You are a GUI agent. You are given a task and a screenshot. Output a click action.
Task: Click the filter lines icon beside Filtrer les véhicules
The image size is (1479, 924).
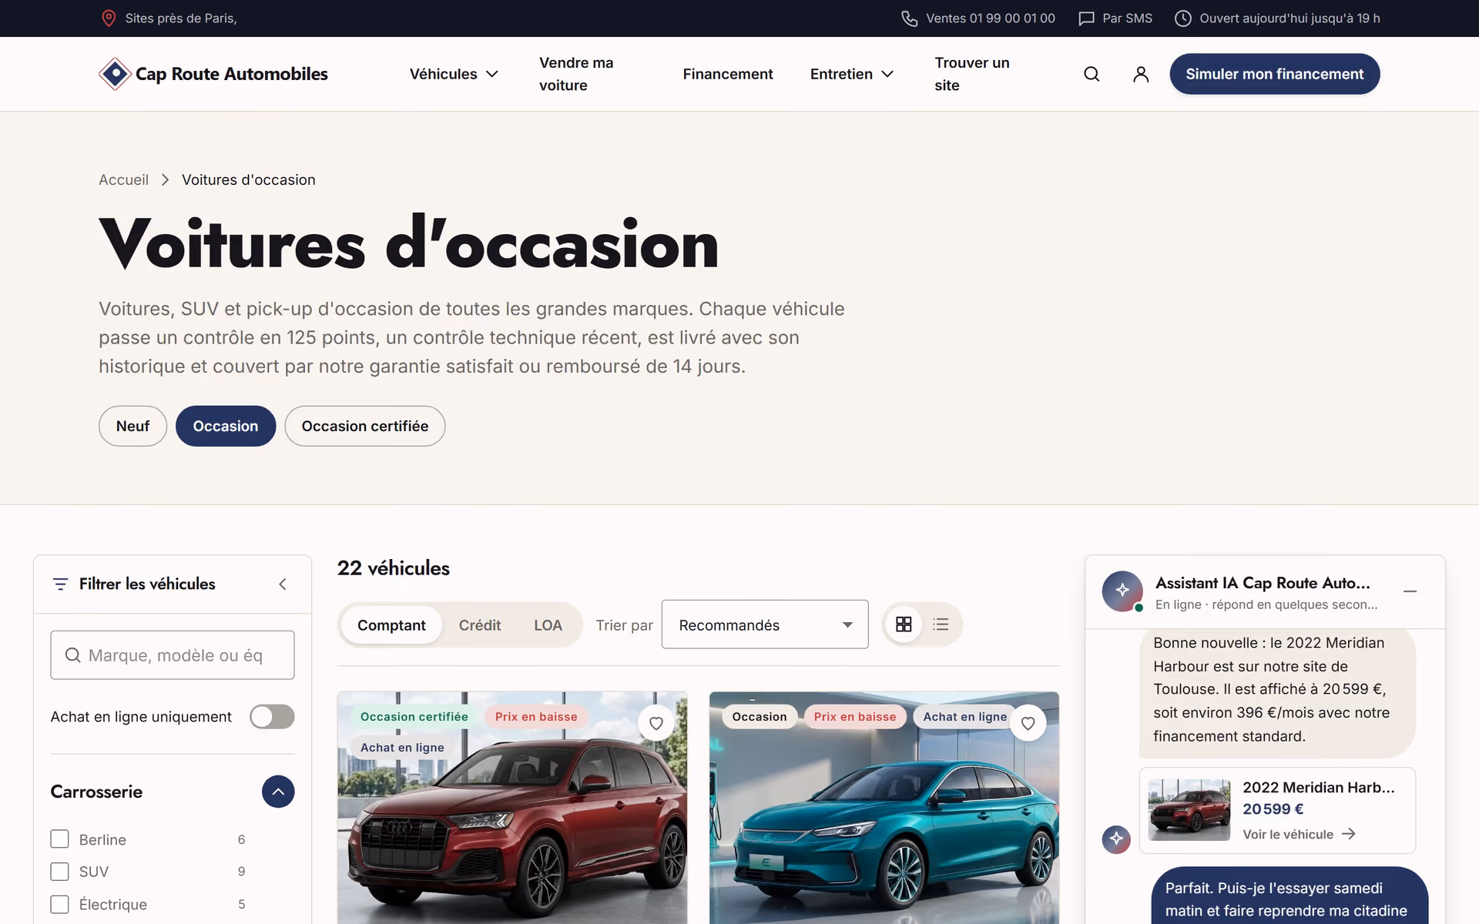point(60,584)
